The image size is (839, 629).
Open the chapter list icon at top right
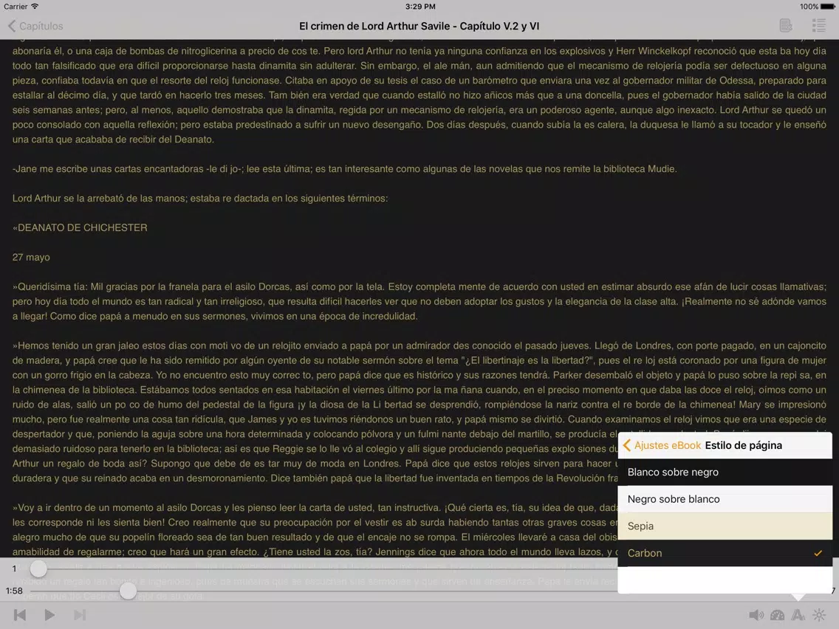pos(818,26)
